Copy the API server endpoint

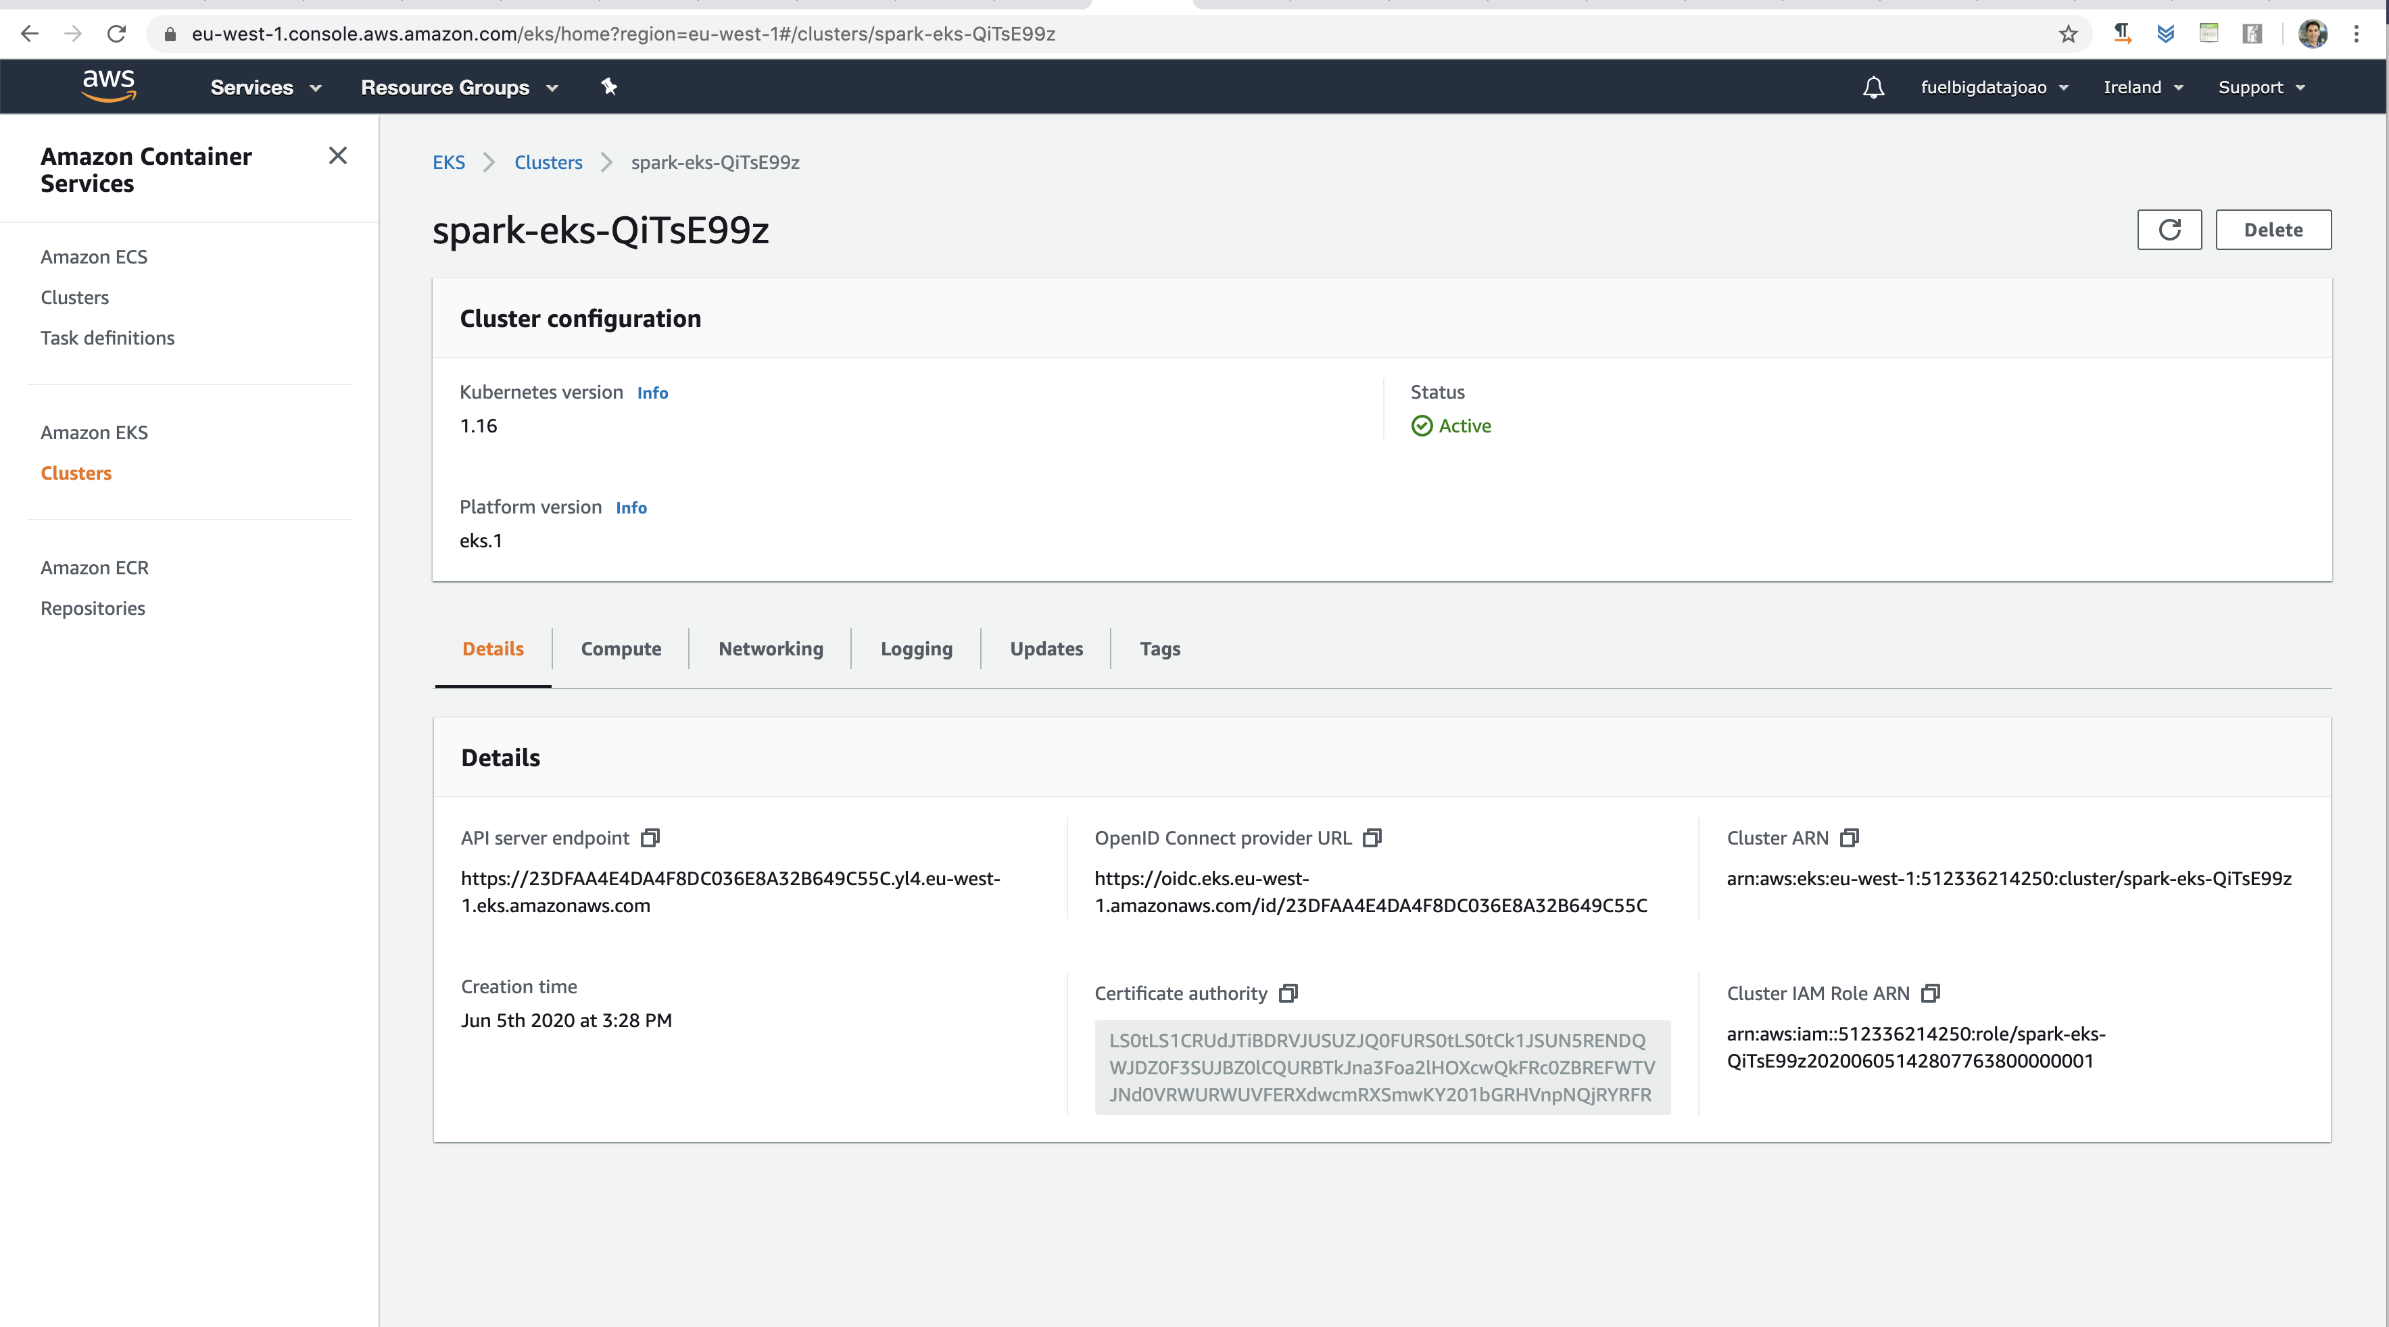650,838
